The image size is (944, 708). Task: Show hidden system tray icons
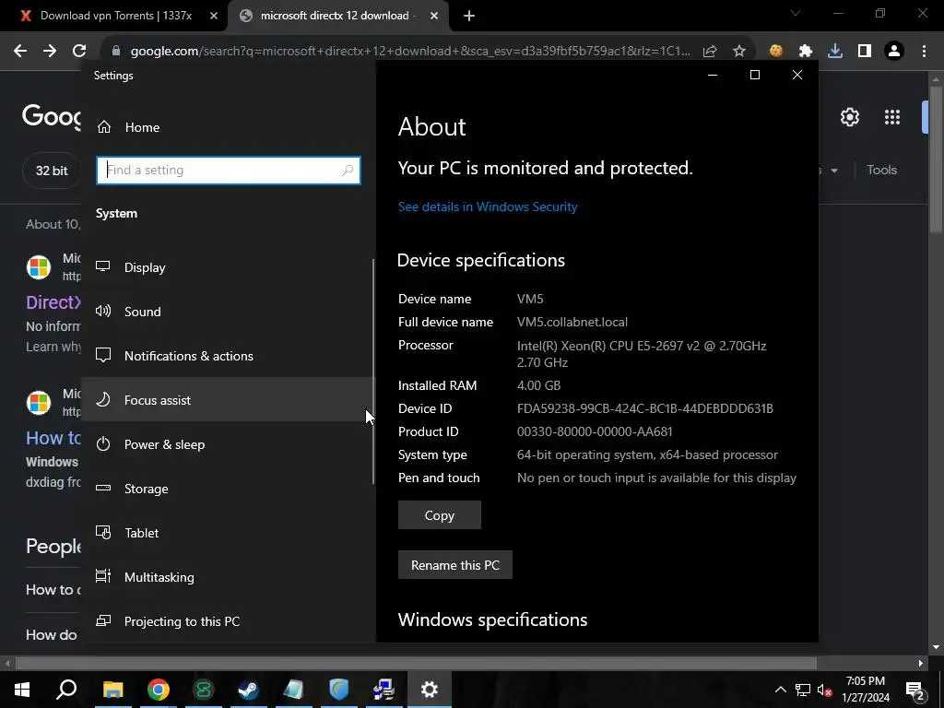tap(780, 690)
